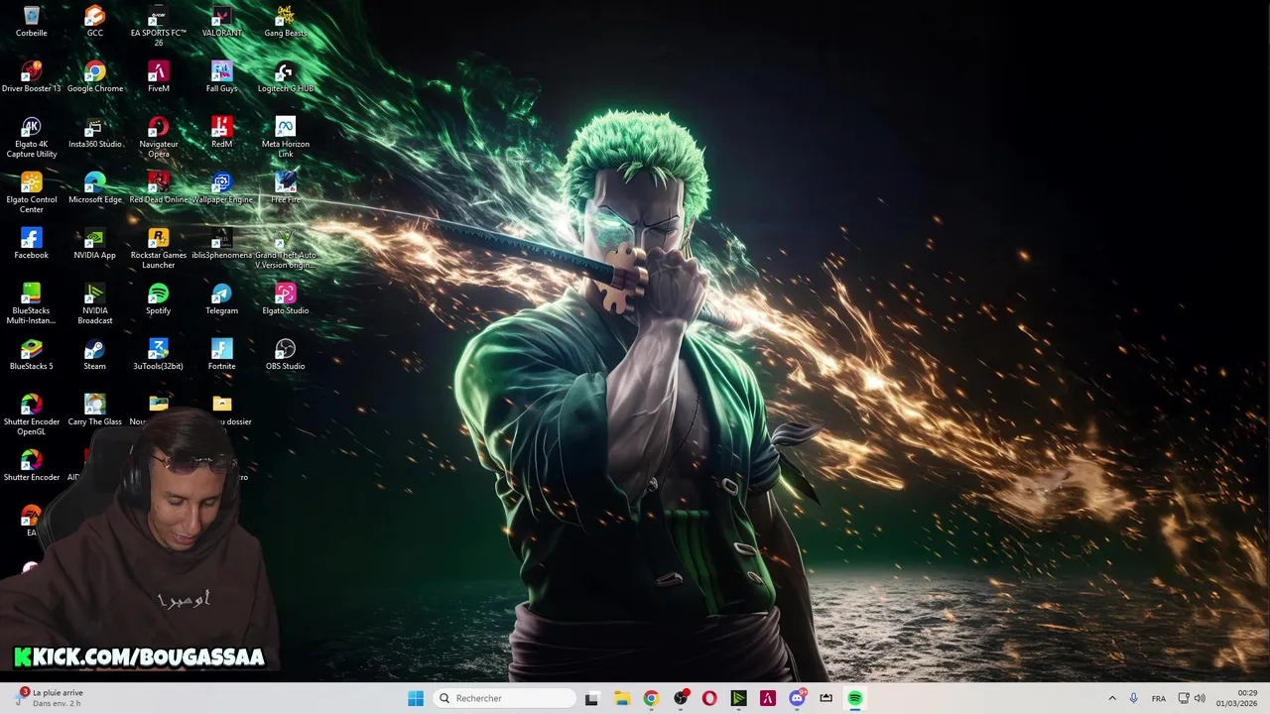Open Insta360 Studio shortcut
The height and width of the screenshot is (714, 1270).
coord(95,133)
